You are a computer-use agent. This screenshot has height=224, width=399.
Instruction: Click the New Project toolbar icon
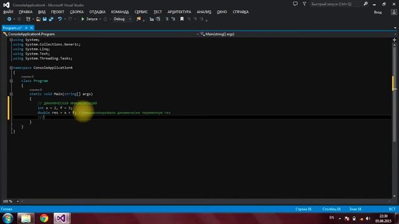(x=28, y=19)
